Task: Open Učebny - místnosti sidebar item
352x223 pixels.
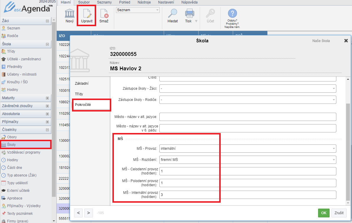Action: point(22,74)
